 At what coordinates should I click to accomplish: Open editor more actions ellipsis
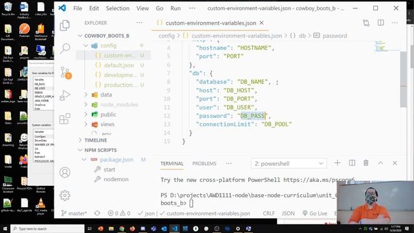point(395,23)
